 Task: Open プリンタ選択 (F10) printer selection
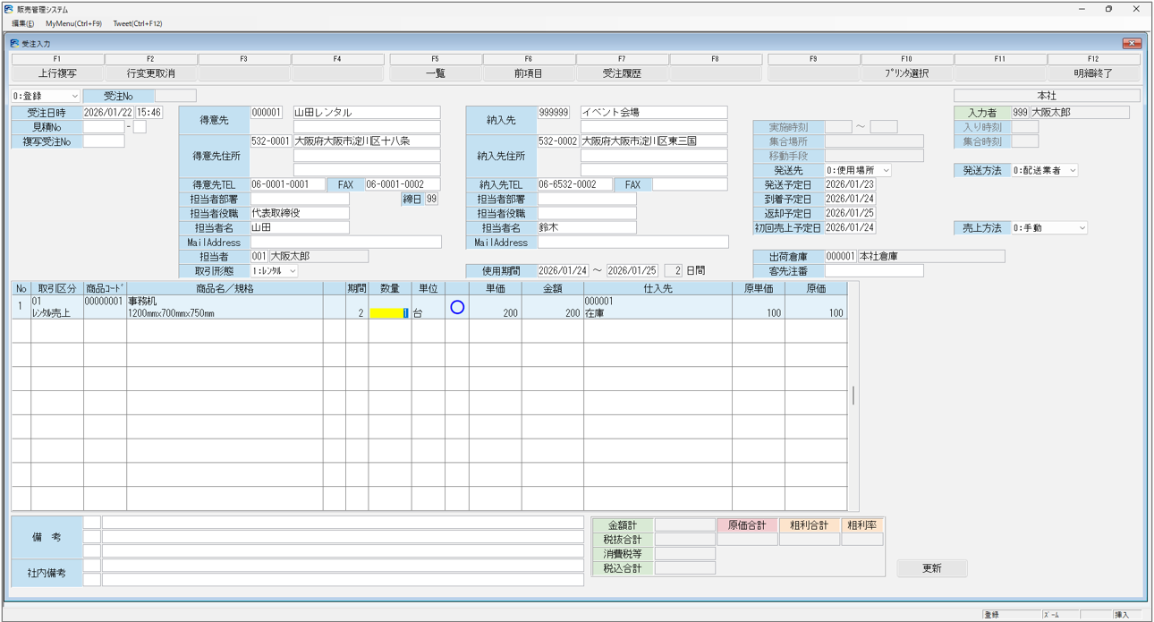[x=907, y=73]
